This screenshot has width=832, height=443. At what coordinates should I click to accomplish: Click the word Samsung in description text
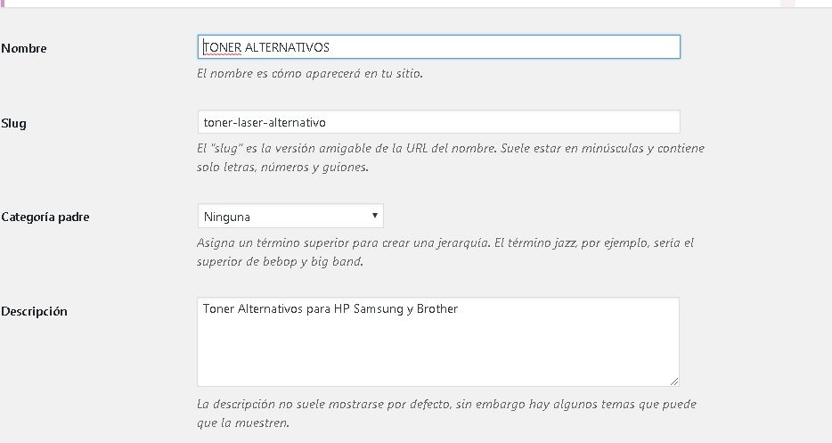[x=379, y=308]
